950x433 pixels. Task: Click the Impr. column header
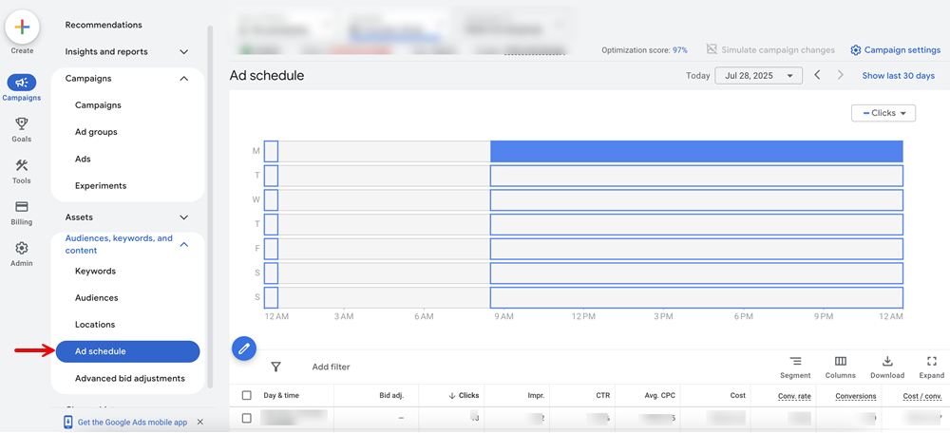point(536,395)
